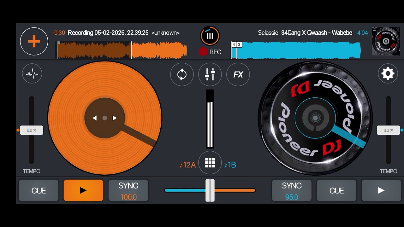Viewport: 404px width, 227px height.
Task: Nudge left deck backward arrow
Action: [x=94, y=118]
